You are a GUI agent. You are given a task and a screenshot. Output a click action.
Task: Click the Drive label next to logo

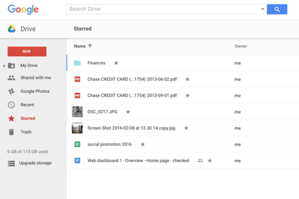28,29
